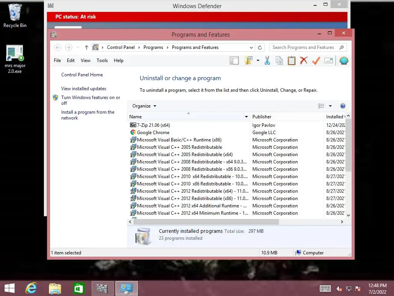
Task: Click the blue Help question mark icon
Action: pos(342,106)
